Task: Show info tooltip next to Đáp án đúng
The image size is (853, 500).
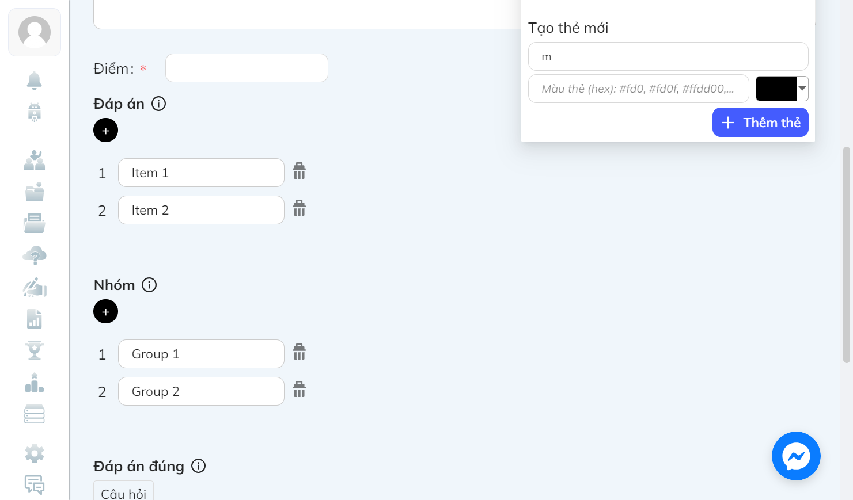Action: click(198, 466)
